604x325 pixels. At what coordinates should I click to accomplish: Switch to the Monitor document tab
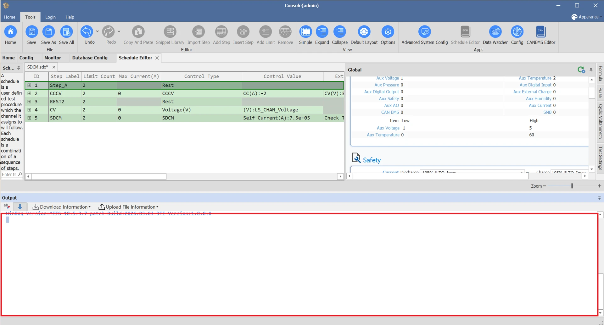[53, 58]
